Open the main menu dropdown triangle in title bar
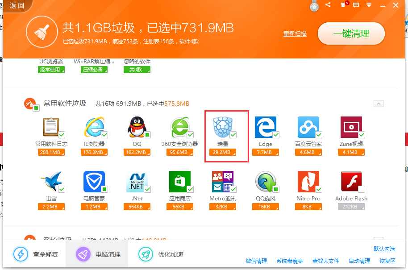This screenshot has height=270, width=408. click(369, 5)
